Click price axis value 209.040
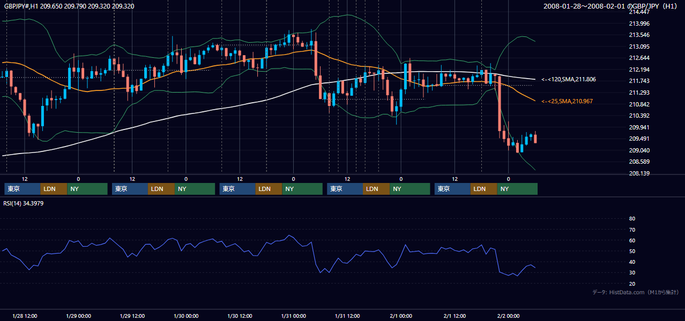The height and width of the screenshot is (321, 685). [x=639, y=150]
